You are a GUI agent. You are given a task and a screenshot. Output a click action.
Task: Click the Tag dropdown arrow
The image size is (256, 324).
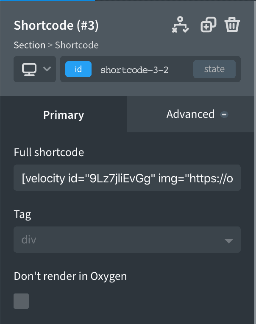(228, 241)
